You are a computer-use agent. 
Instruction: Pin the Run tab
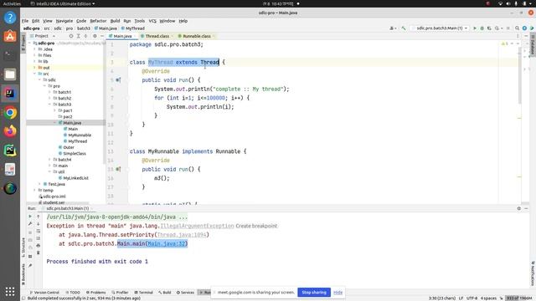(30, 266)
